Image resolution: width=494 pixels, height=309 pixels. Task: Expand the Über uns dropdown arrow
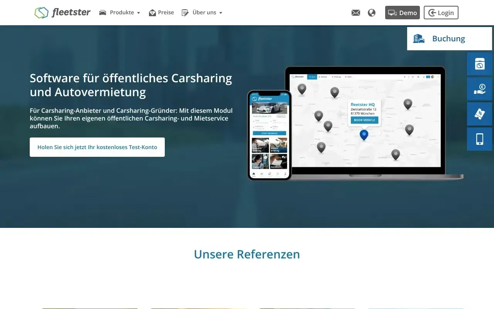[x=221, y=13]
